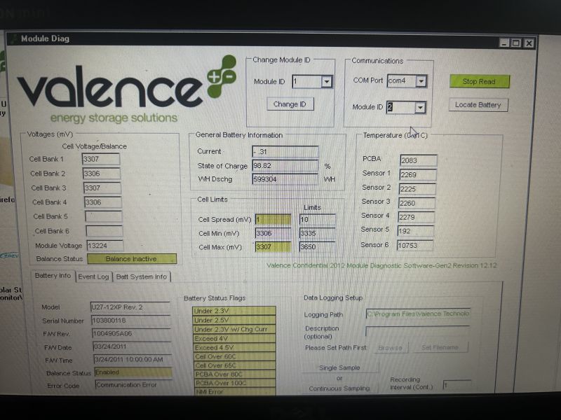Click the Description (optional) field

point(417,331)
